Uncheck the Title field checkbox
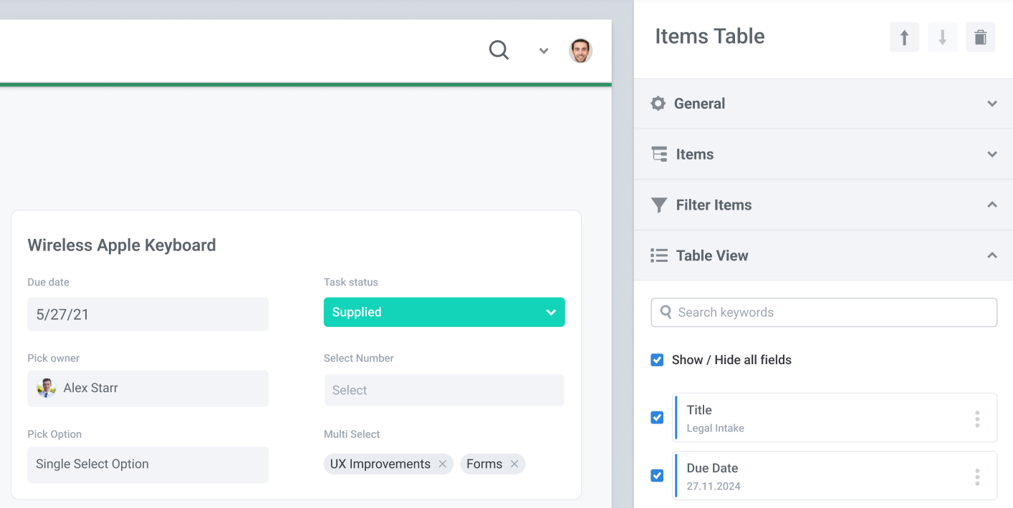The height and width of the screenshot is (508, 1013). (657, 417)
